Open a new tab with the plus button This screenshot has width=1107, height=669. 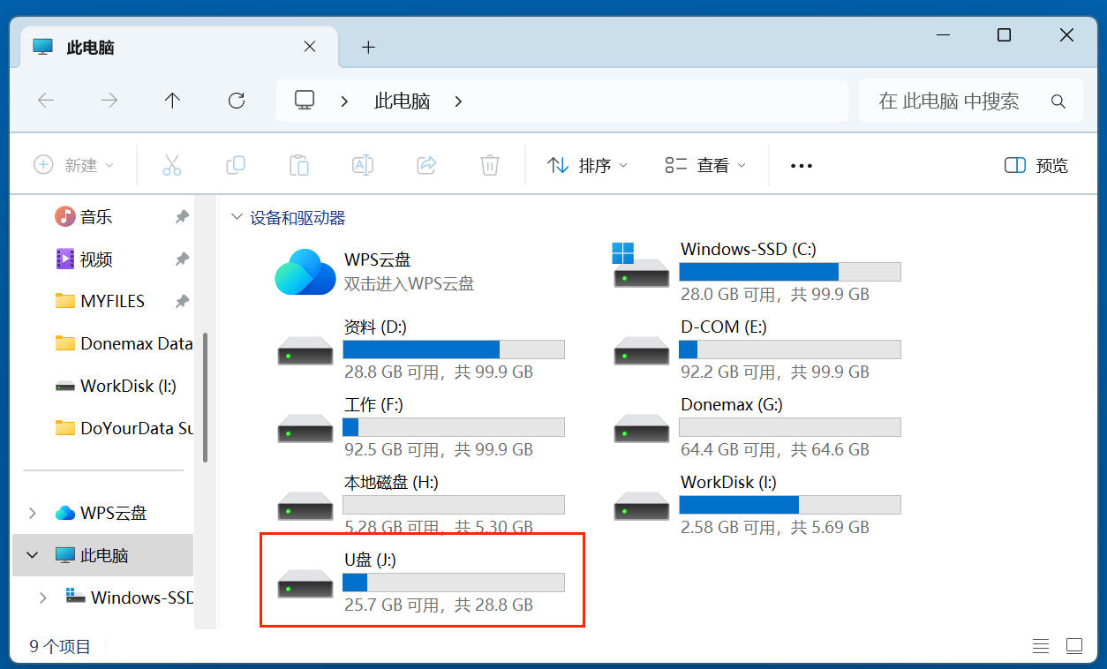368,47
